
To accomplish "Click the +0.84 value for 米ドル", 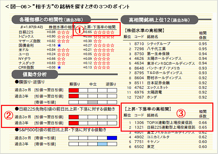I will 51,50.
